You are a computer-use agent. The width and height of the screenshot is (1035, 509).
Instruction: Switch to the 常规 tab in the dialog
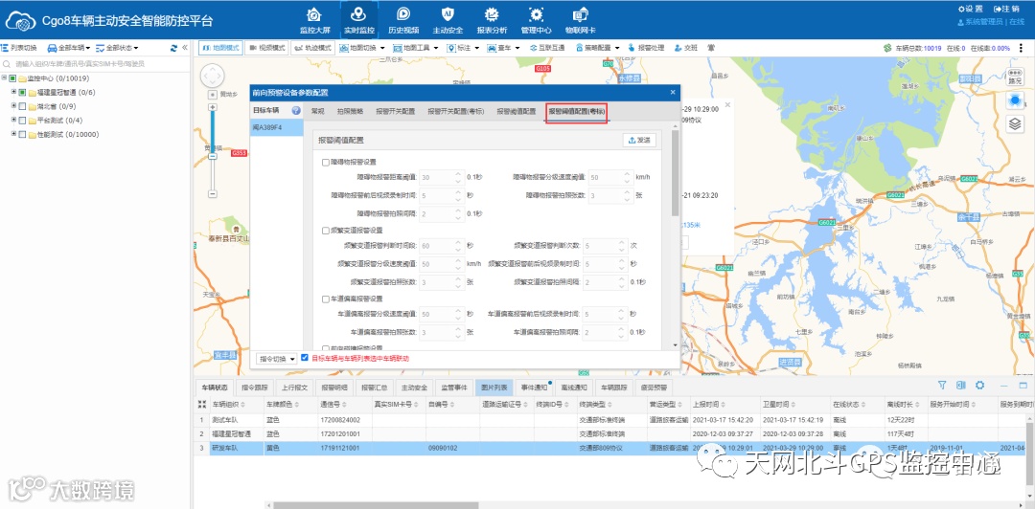coord(317,111)
